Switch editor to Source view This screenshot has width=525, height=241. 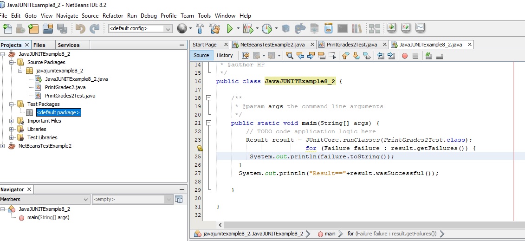click(x=201, y=56)
